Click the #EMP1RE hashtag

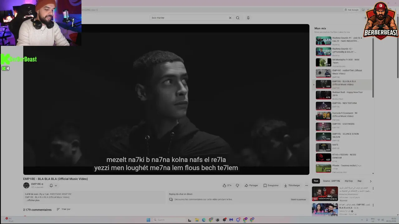(x=66, y=194)
